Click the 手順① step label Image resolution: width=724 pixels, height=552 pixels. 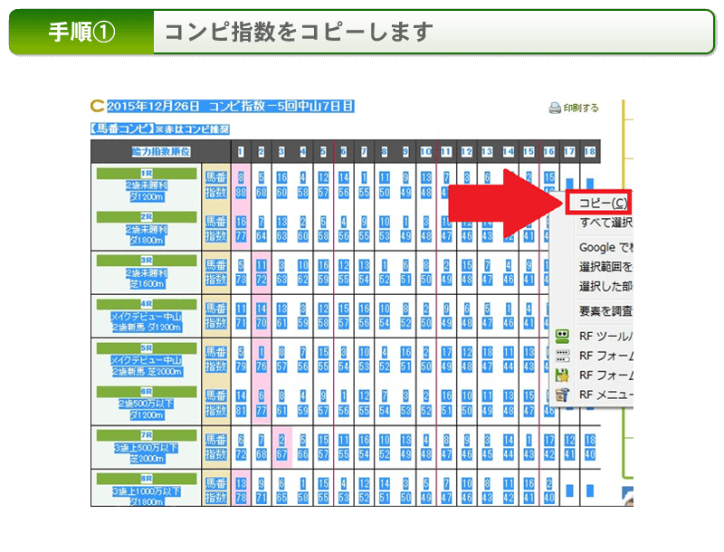pos(81,33)
